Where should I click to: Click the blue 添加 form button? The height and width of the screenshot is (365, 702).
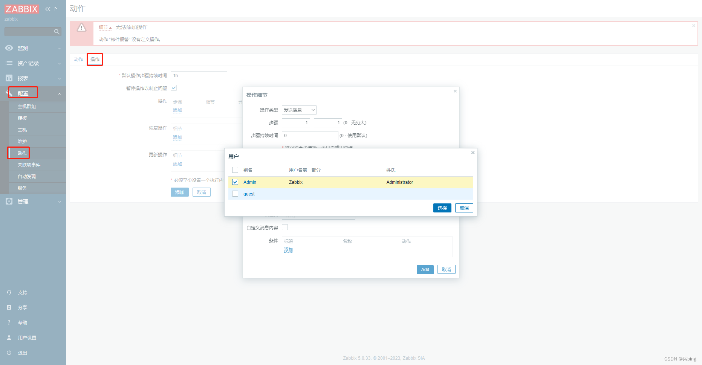[x=180, y=192]
